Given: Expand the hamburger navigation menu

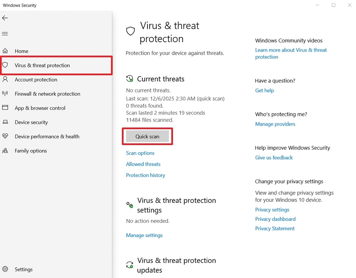Looking at the screenshot, I should 5,33.
